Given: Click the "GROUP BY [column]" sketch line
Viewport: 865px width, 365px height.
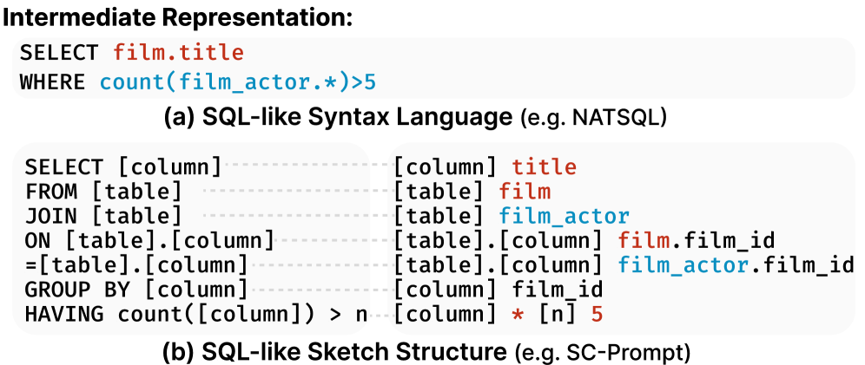Looking at the screenshot, I should click(x=136, y=288).
